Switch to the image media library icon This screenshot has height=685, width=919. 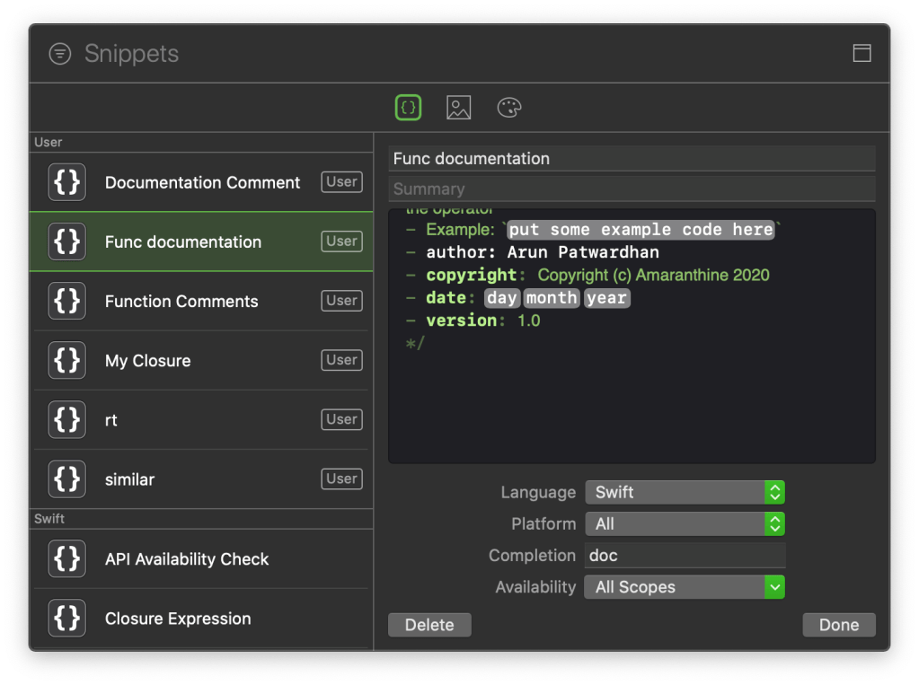[458, 108]
